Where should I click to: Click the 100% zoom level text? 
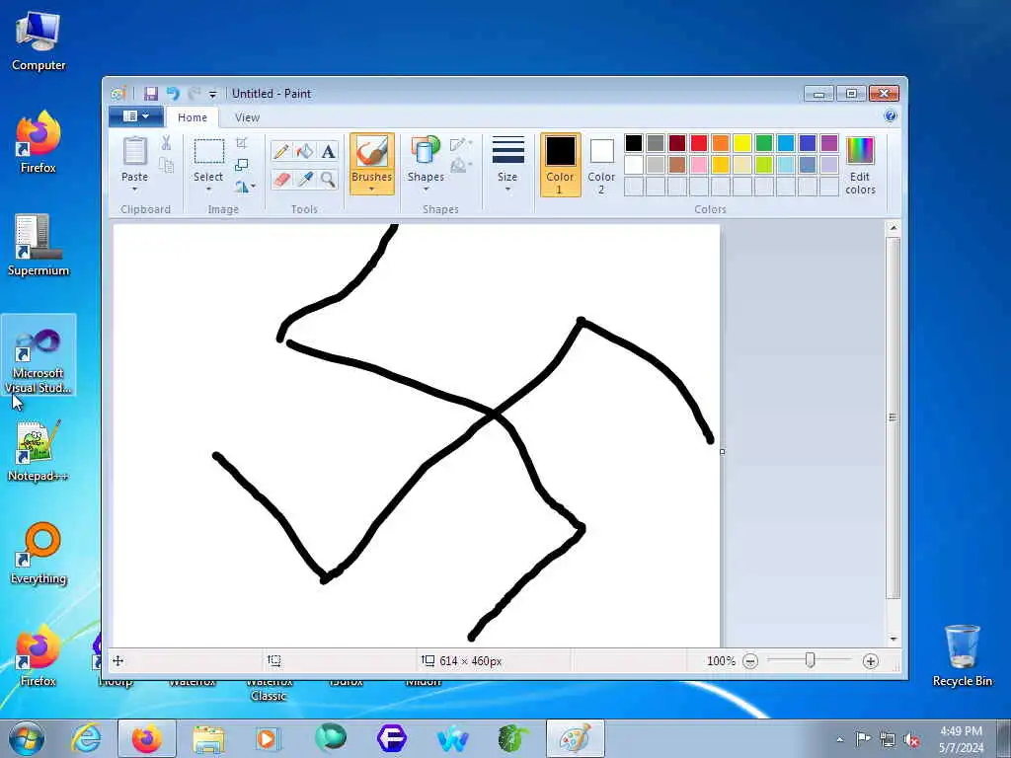721,661
